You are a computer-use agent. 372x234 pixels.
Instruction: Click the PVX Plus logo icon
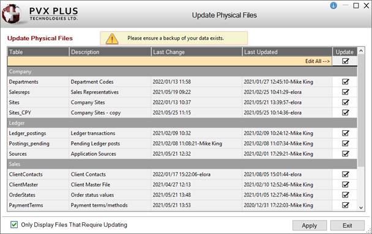pyautogui.click(x=11, y=13)
